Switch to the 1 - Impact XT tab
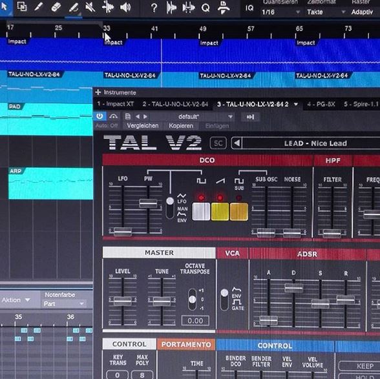This screenshot has width=380, height=379. 115,104
